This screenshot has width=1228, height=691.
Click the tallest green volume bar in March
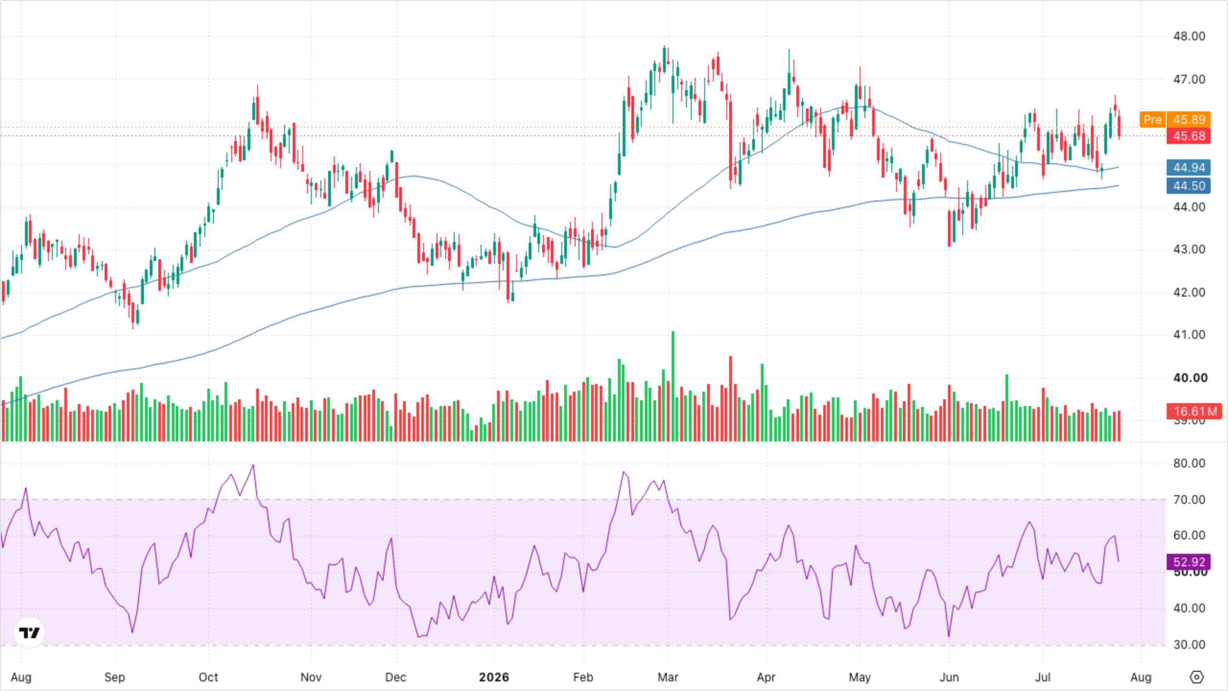[673, 386]
